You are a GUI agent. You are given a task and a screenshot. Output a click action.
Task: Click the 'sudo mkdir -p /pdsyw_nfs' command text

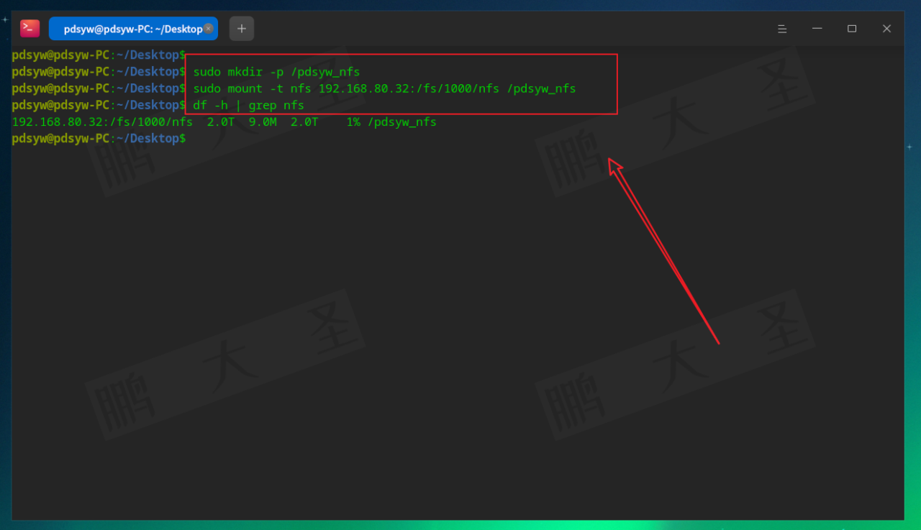(x=276, y=72)
